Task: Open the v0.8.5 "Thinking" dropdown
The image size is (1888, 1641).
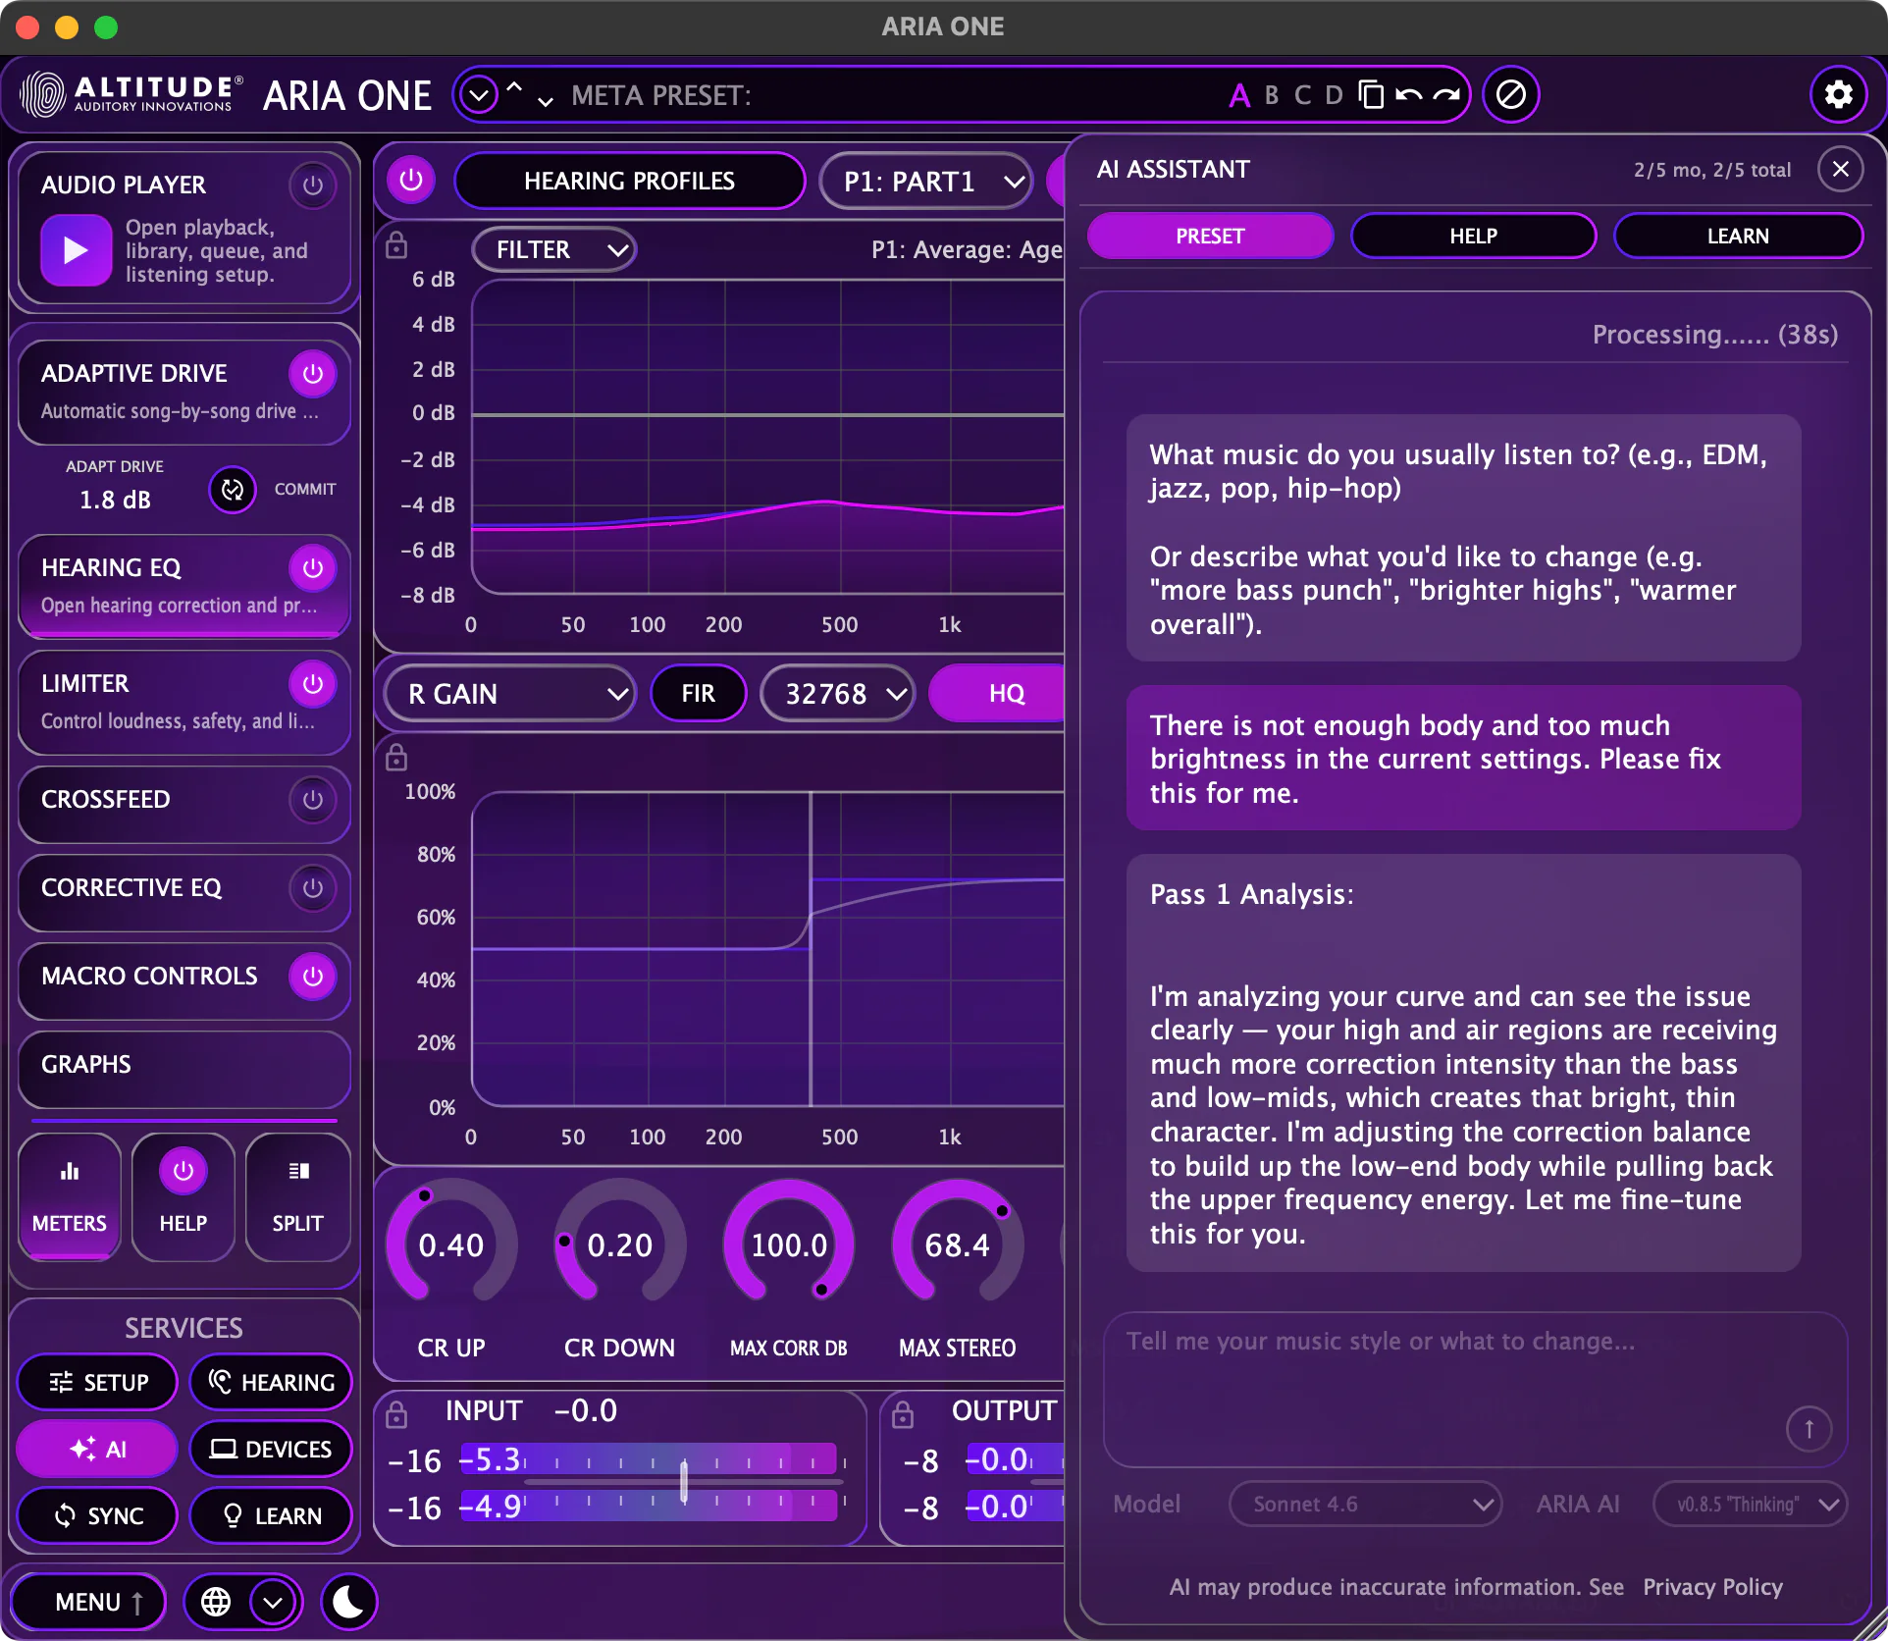Action: (1750, 1504)
